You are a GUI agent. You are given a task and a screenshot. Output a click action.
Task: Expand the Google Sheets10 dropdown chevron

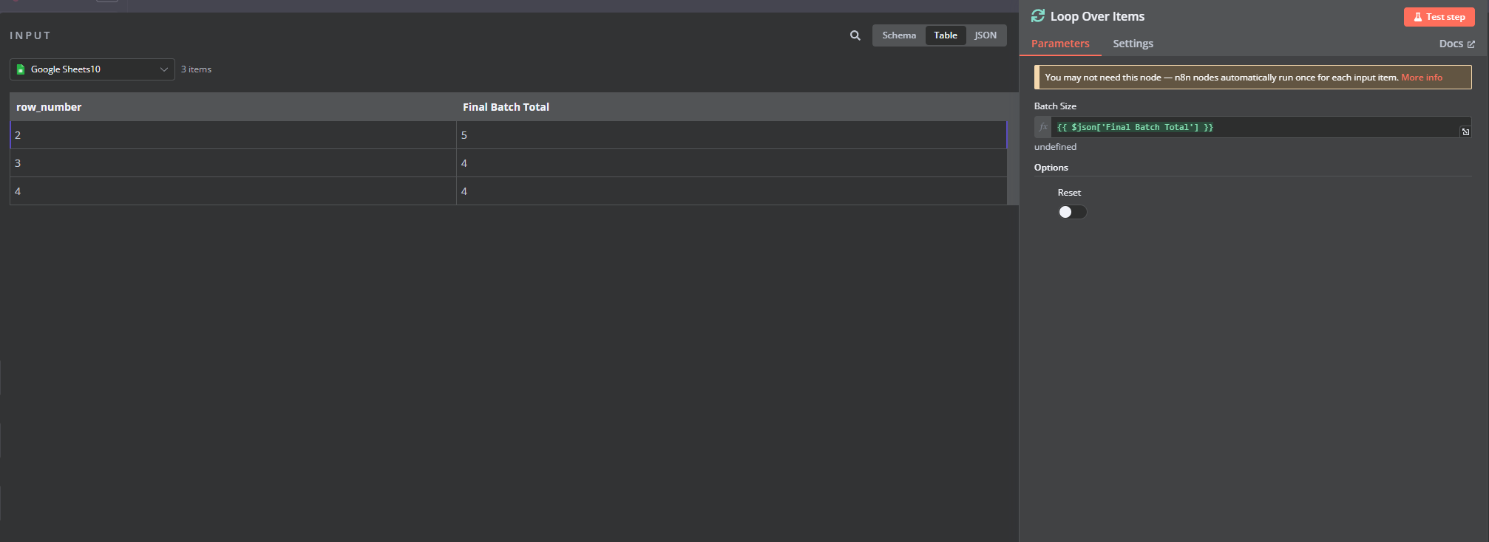tap(163, 69)
